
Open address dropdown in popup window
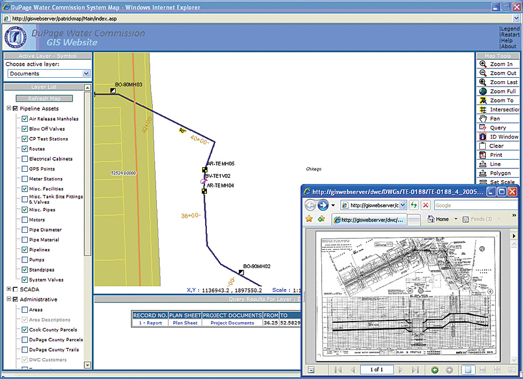[x=403, y=205]
